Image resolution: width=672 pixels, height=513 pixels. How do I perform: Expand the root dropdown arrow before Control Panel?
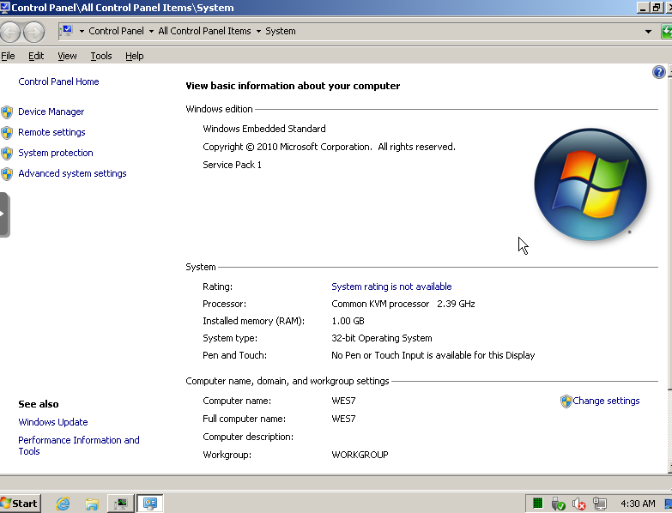(82, 31)
